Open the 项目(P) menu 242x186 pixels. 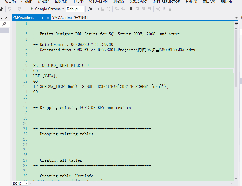click(x=10, y=2)
